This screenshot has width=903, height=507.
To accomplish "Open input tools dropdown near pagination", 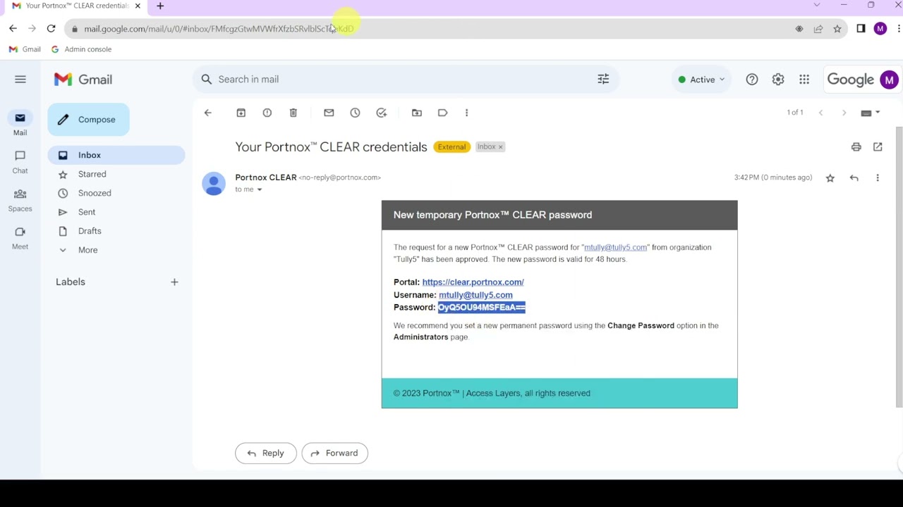I will point(870,113).
